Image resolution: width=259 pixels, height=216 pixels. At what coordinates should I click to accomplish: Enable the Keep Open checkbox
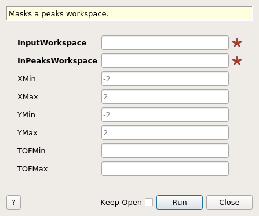click(x=149, y=202)
